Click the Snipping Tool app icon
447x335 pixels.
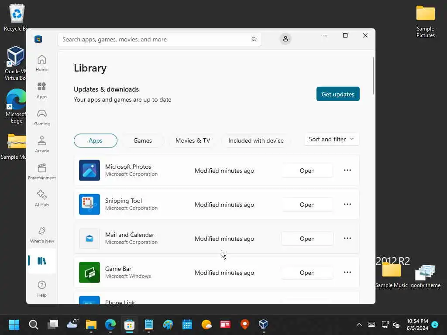point(89,204)
